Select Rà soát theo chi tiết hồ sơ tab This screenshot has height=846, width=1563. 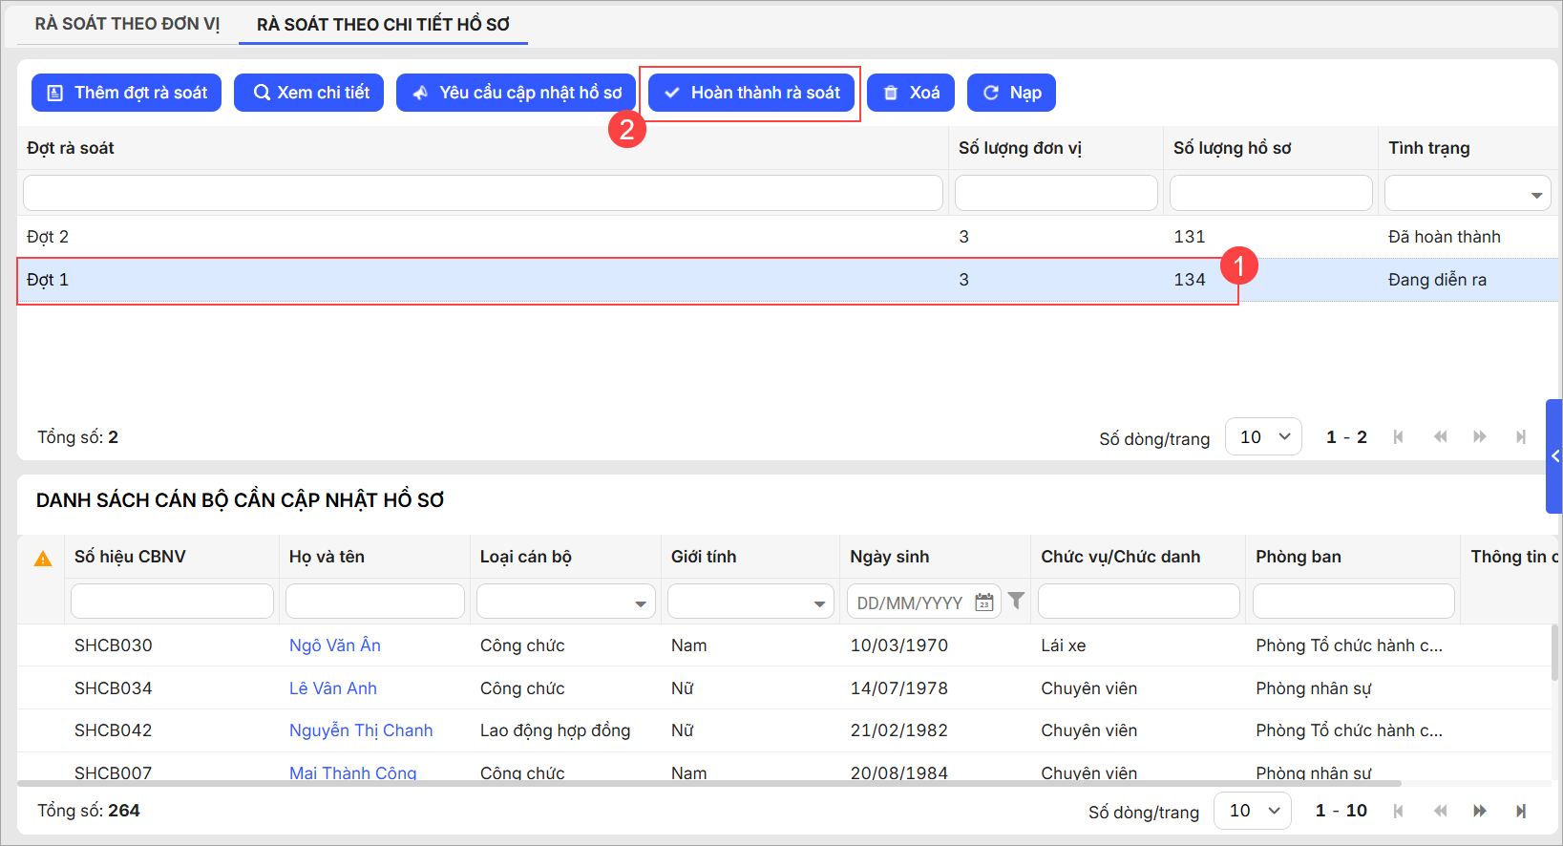(383, 24)
